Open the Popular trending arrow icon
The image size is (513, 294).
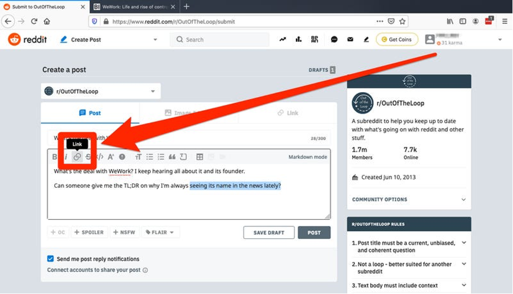(x=282, y=39)
